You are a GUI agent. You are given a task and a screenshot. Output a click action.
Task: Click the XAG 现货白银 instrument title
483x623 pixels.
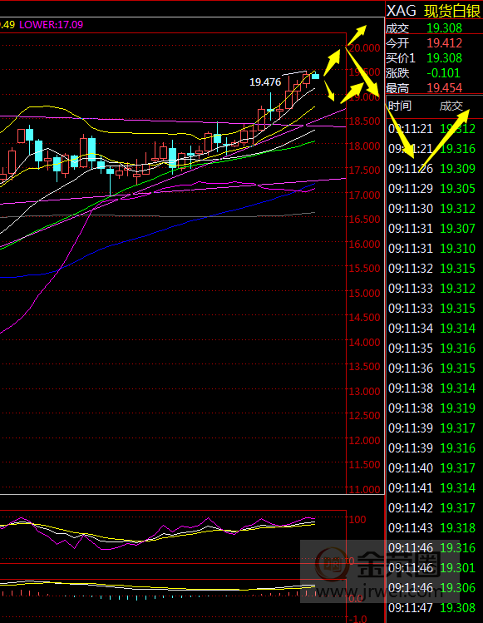434,11
